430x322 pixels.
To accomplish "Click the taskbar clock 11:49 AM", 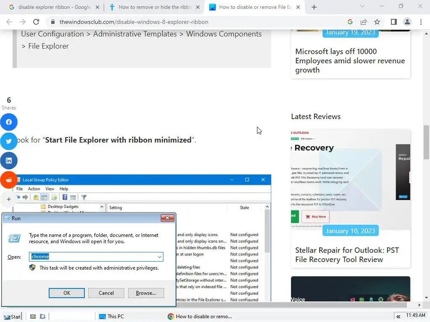I will pyautogui.click(x=415, y=315).
